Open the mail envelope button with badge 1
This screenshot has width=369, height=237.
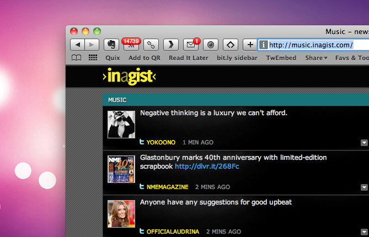pos(191,45)
